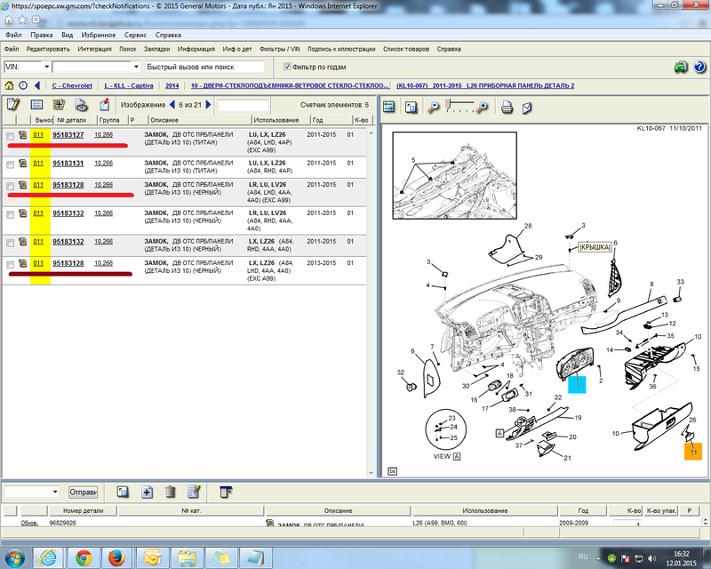This screenshot has height=569, width=711.
Task: Click the 2014 year breadcrumb link
Action: [172, 85]
